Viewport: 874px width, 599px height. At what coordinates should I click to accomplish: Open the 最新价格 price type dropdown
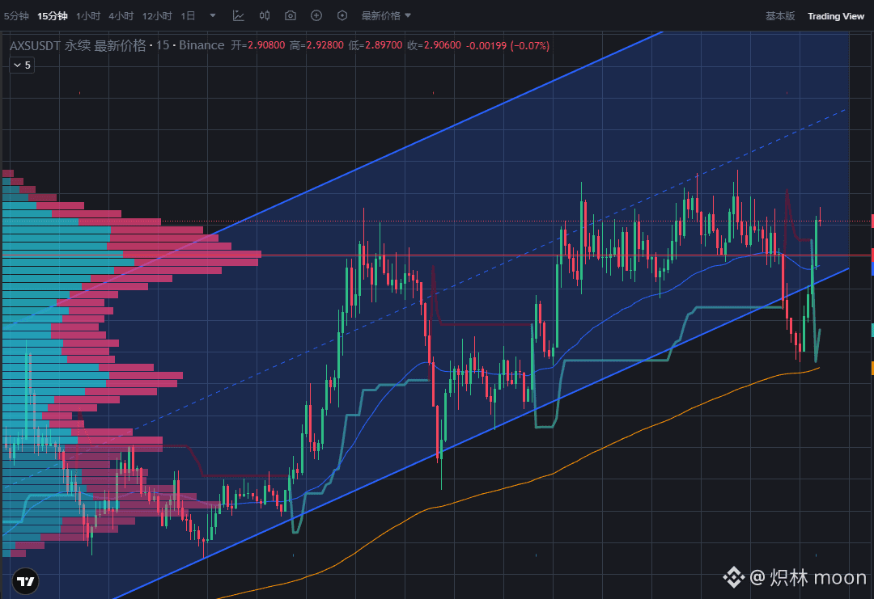(386, 16)
